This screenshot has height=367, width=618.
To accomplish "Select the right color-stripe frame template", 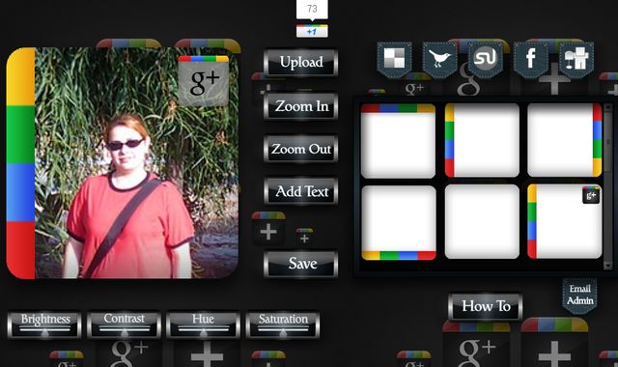I will point(565,140).
